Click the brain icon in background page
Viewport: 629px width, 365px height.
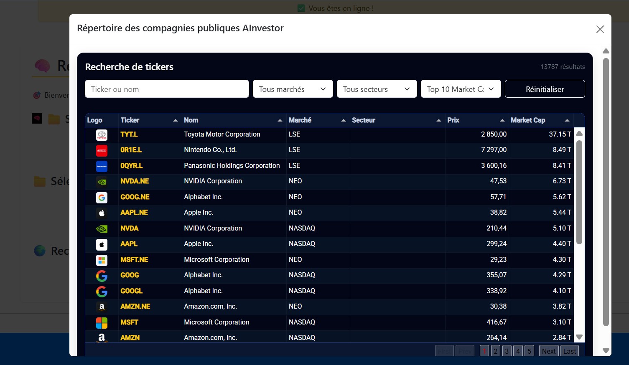tap(42, 66)
